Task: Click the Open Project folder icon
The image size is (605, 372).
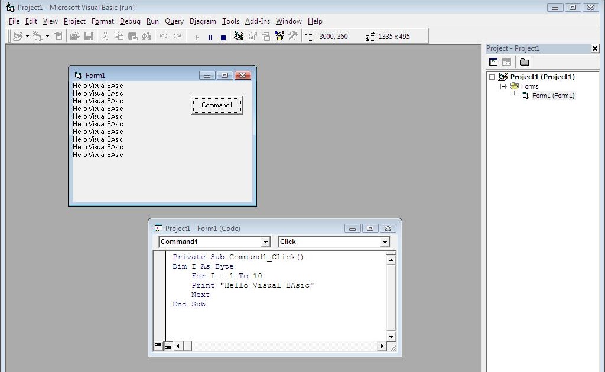Action: click(74, 36)
